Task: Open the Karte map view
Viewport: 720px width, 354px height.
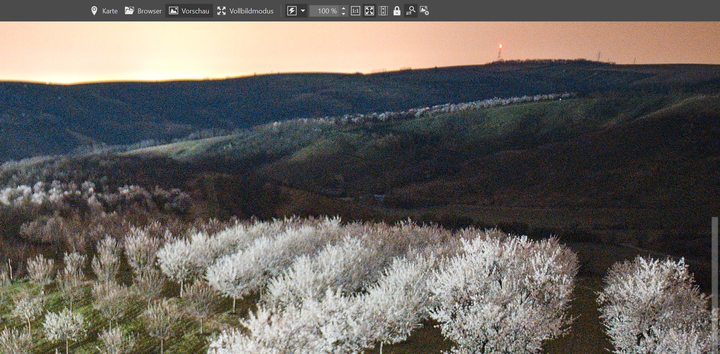Action: click(104, 11)
